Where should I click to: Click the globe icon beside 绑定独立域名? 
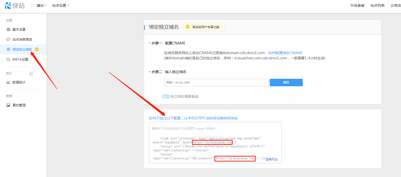point(8,49)
